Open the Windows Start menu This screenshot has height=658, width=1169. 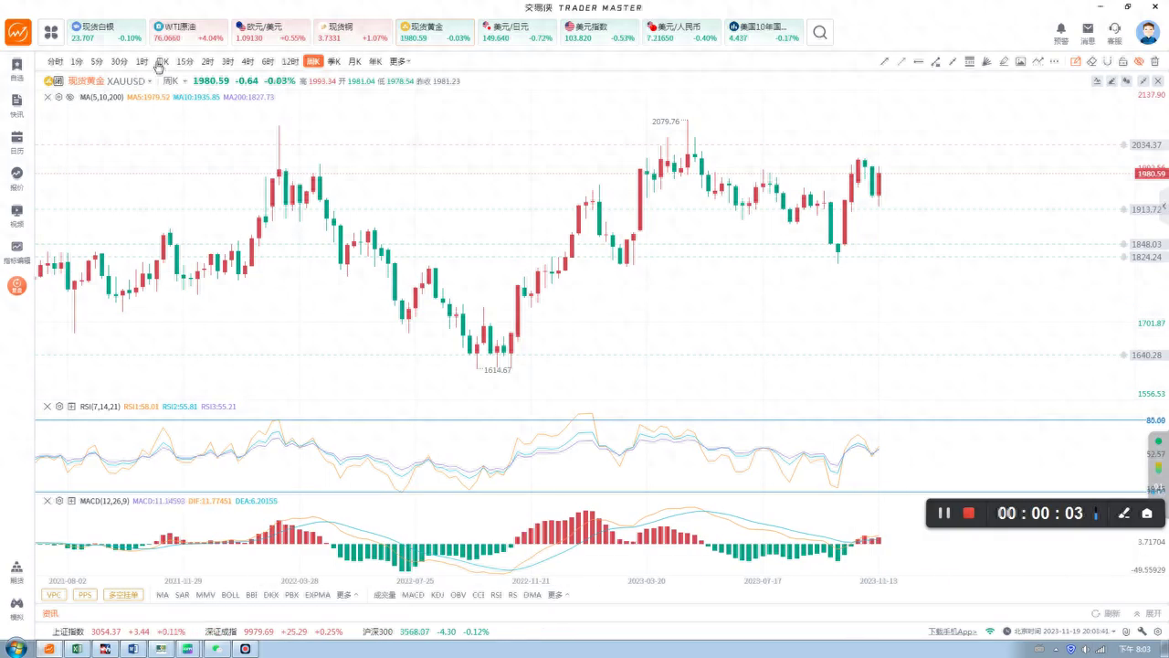[x=16, y=649]
